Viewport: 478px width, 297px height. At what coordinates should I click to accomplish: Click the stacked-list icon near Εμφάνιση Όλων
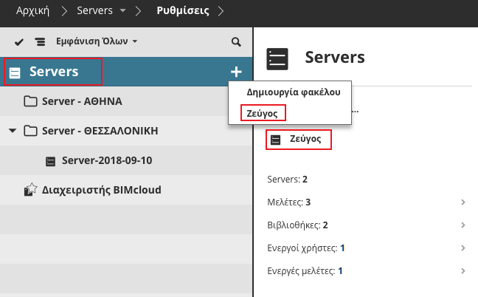pos(41,42)
